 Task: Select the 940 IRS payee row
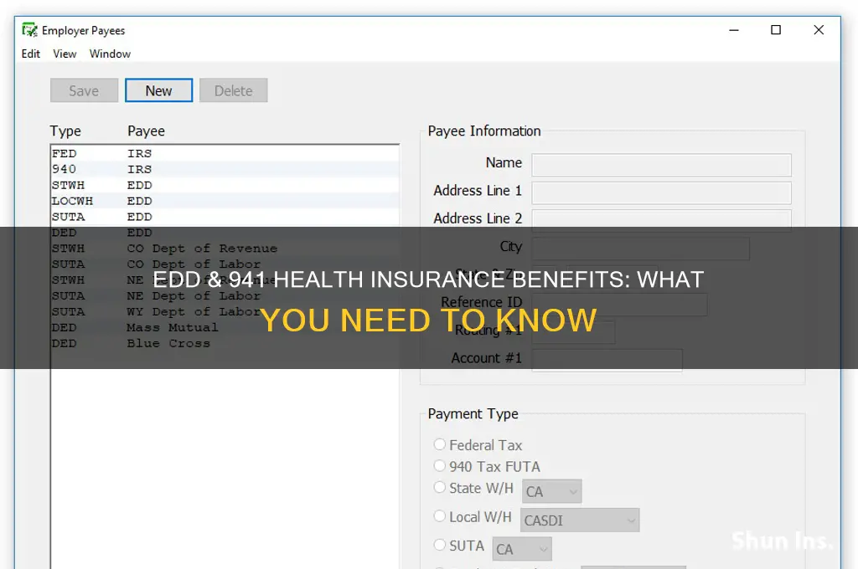coord(225,169)
